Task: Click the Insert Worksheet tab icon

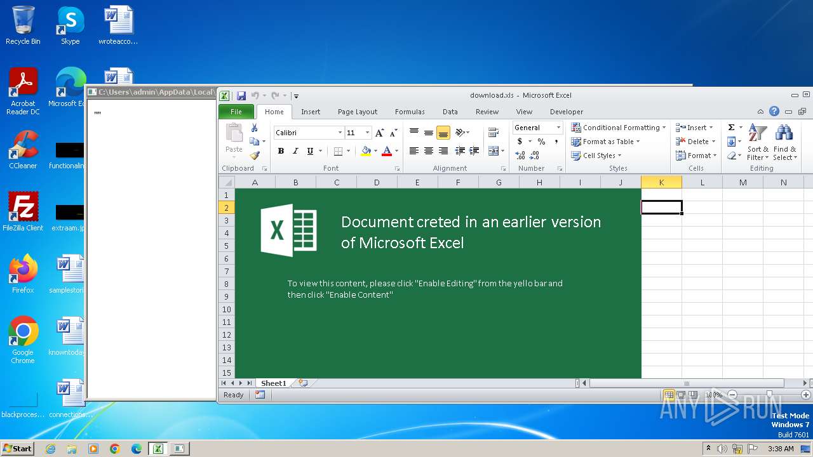Action: [x=303, y=383]
